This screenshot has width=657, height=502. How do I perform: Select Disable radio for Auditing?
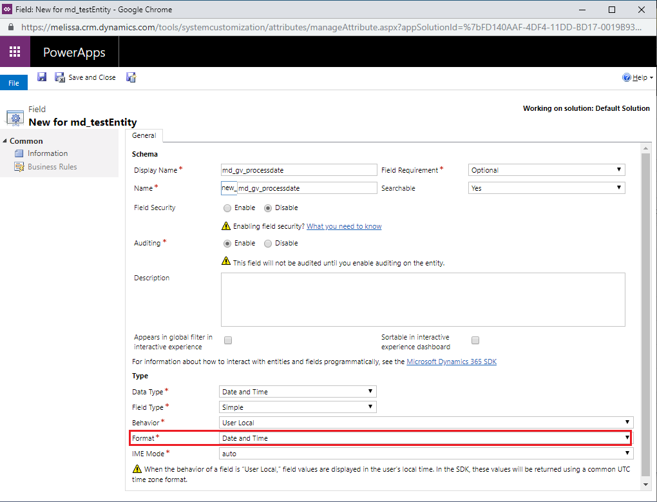[x=268, y=244]
